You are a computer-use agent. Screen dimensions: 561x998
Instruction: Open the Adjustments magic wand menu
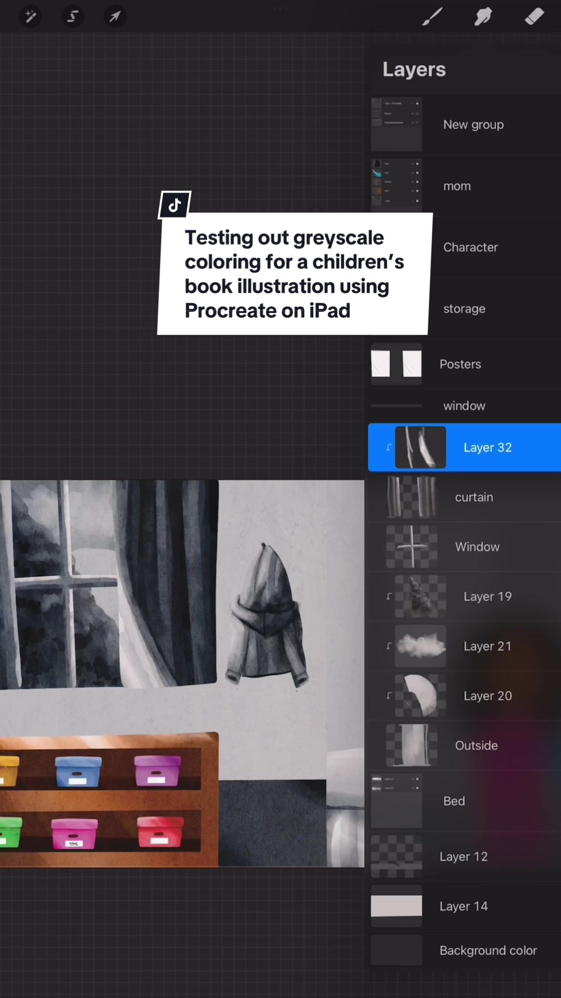click(30, 17)
